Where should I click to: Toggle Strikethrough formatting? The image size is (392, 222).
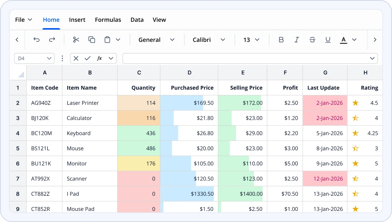(x=312, y=40)
